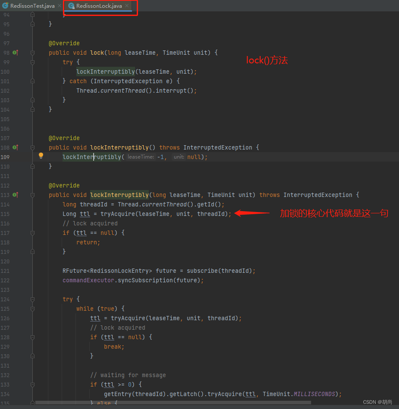399x409 pixels.
Task: Click the return statement on line 118
Action: point(88,242)
